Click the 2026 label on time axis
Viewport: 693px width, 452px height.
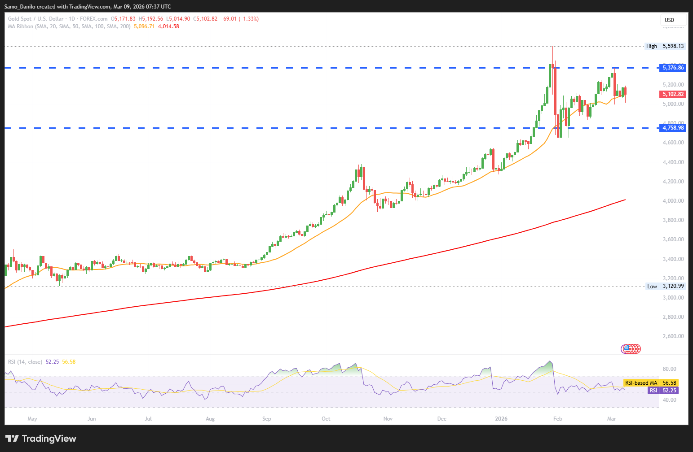pyautogui.click(x=501, y=419)
